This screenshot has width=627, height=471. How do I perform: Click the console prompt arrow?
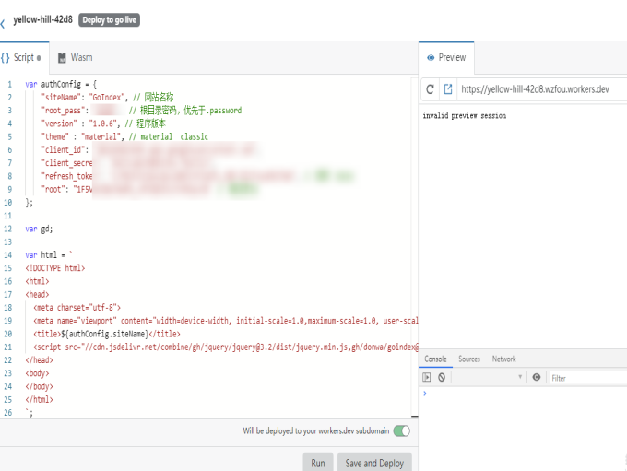click(x=425, y=394)
